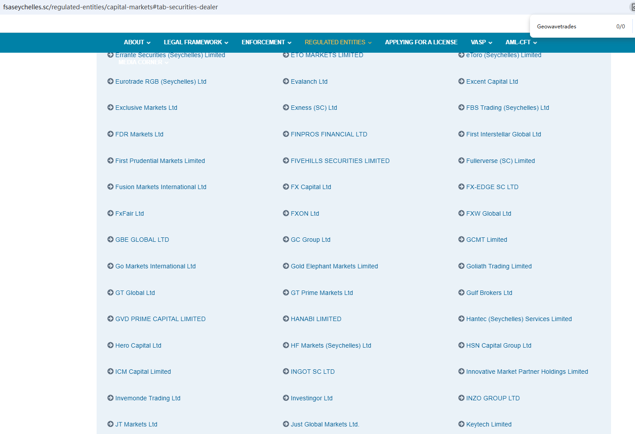The height and width of the screenshot is (434, 635).
Task: Click arrow icon beside GCMT Limited
Action: click(461, 240)
